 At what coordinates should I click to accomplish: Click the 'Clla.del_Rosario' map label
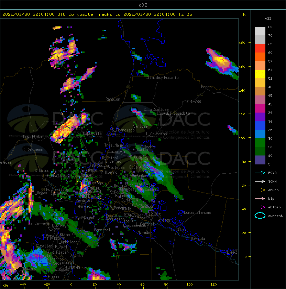162,78
